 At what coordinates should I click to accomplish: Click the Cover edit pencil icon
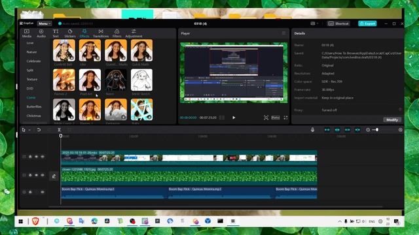click(x=54, y=176)
